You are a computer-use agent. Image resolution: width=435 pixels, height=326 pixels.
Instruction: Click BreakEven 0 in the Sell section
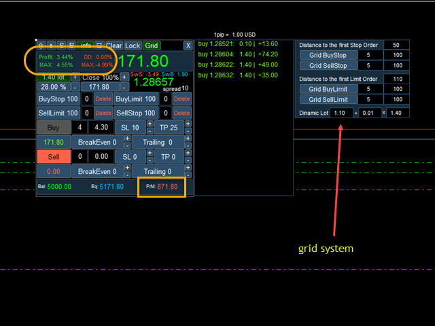tap(97, 171)
